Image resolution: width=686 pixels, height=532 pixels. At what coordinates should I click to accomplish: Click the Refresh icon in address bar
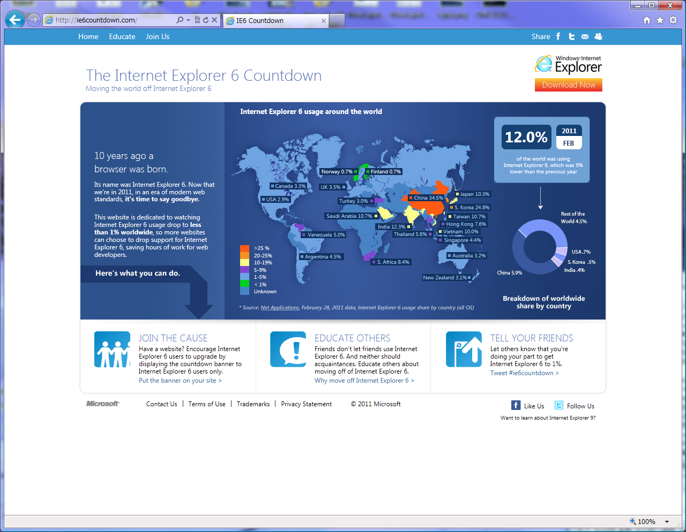point(205,20)
